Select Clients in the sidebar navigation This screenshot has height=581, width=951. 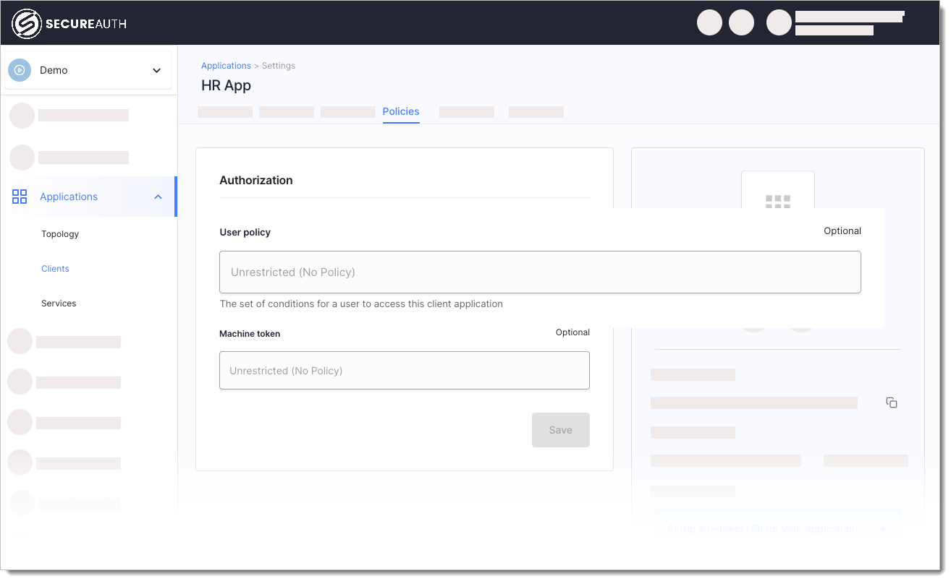point(55,268)
